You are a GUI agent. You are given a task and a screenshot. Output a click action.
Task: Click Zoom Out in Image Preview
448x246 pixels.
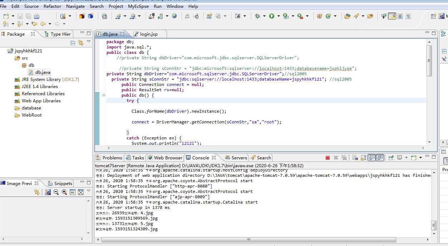pyautogui.click(x=56, y=192)
